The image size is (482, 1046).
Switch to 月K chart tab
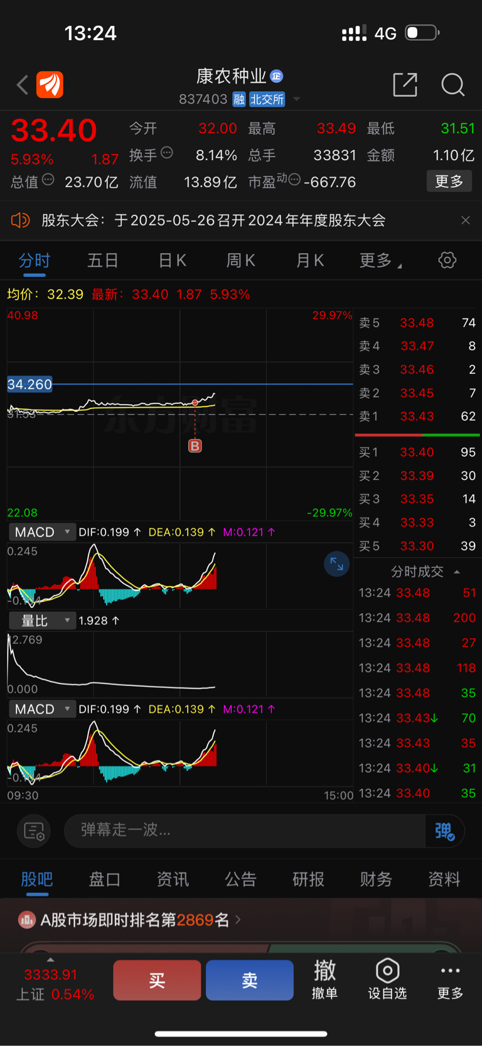(x=309, y=261)
